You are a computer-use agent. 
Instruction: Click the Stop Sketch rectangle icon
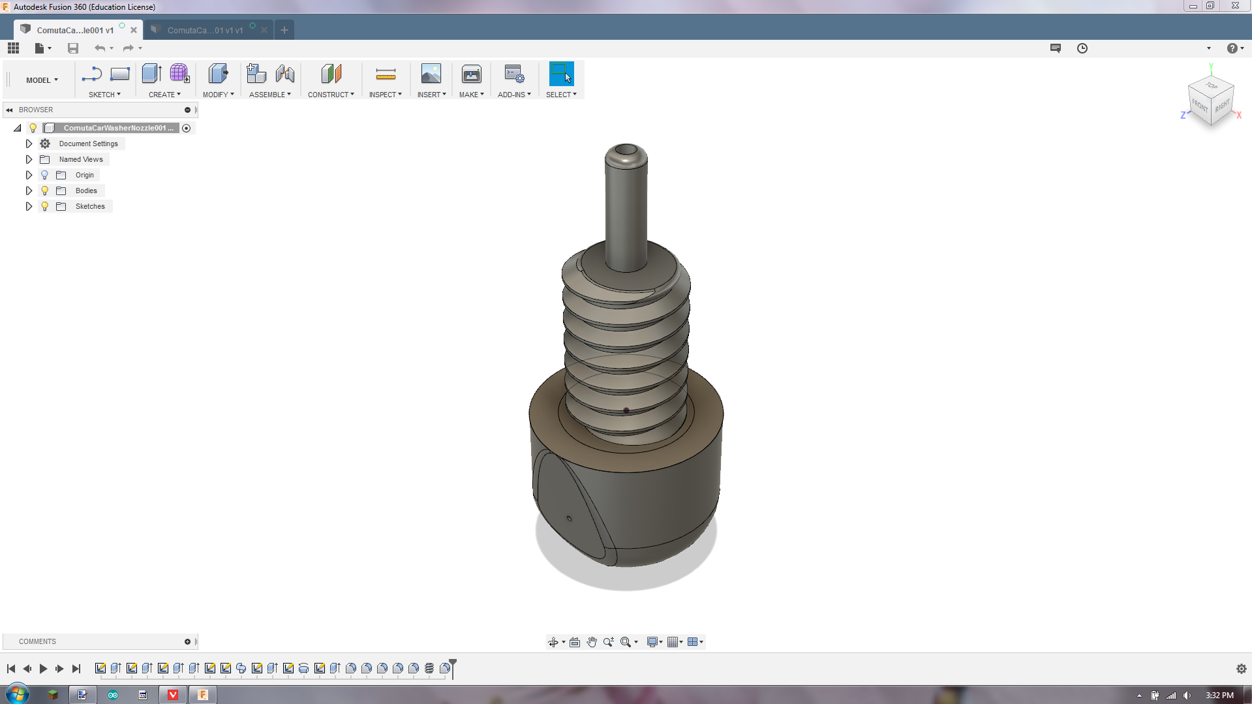120,74
